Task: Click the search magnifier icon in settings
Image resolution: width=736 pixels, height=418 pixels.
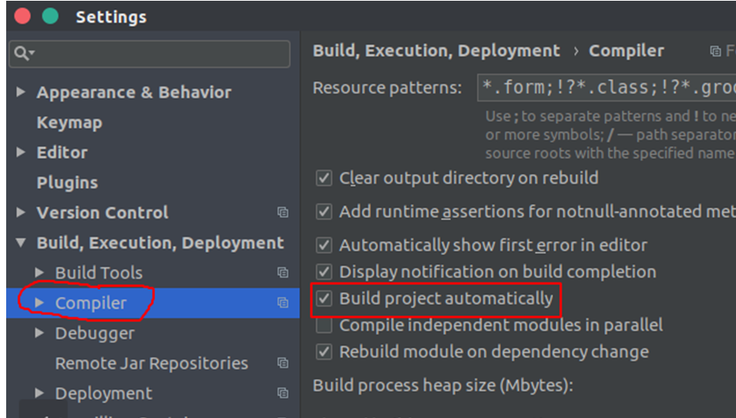Action: tap(21, 53)
